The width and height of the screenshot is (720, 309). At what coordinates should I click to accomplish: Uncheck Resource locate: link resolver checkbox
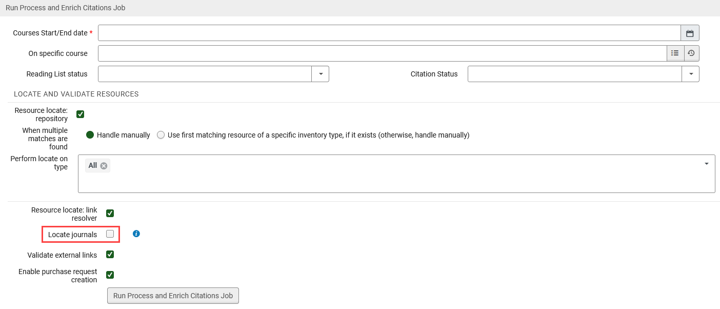coord(110,213)
